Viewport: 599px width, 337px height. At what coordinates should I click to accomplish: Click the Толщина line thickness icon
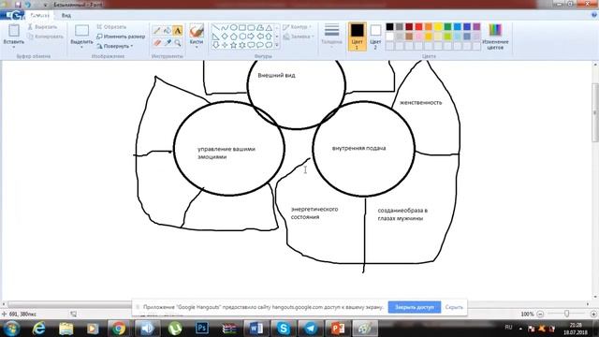tap(331, 31)
